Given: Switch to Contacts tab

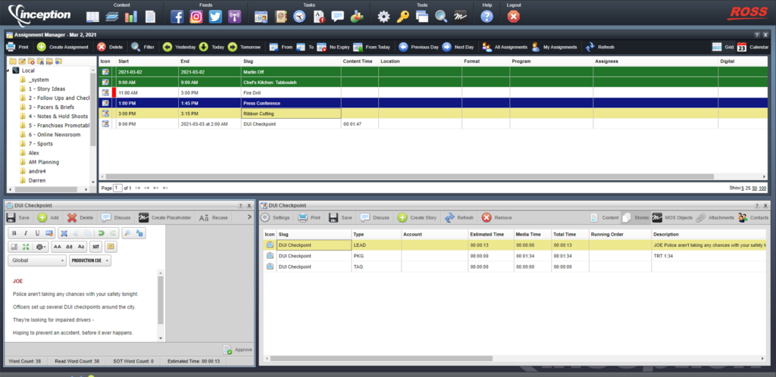Looking at the screenshot, I should (x=753, y=217).
